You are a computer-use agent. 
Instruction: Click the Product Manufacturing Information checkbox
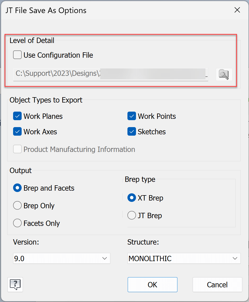[x=17, y=149]
